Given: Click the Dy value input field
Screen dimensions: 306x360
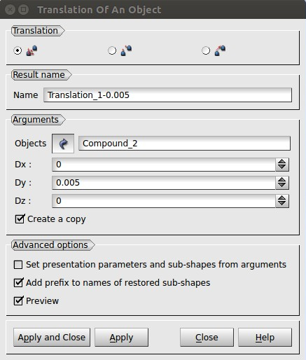Looking at the screenshot, I should (164, 183).
